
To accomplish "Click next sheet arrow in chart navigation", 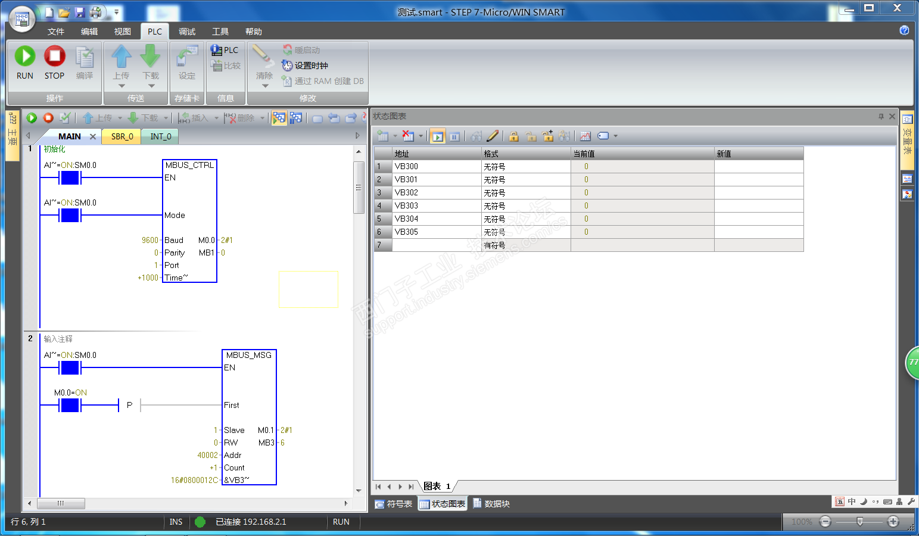I will [400, 487].
